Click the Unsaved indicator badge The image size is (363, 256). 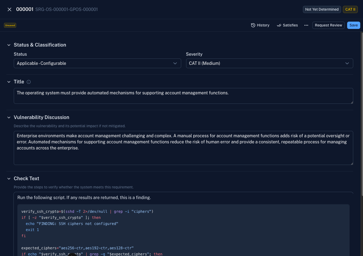click(x=10, y=25)
